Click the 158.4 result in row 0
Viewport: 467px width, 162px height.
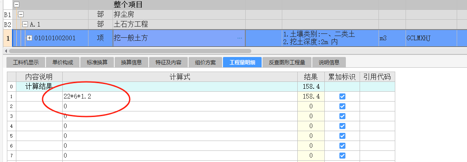(x=311, y=87)
